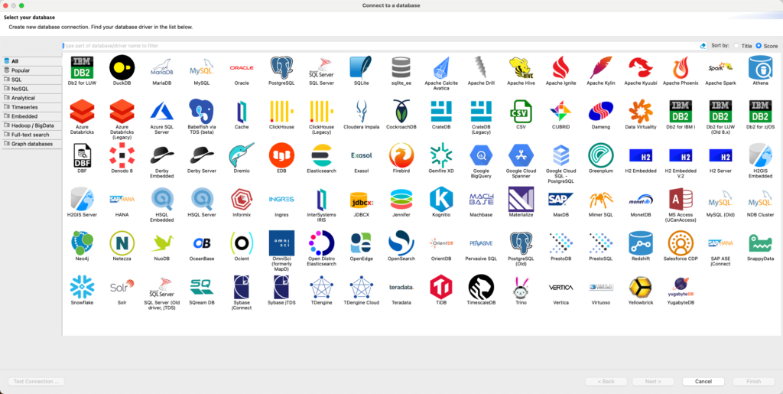
Task: Pick the Apache Hive driver icon
Action: 521,68
